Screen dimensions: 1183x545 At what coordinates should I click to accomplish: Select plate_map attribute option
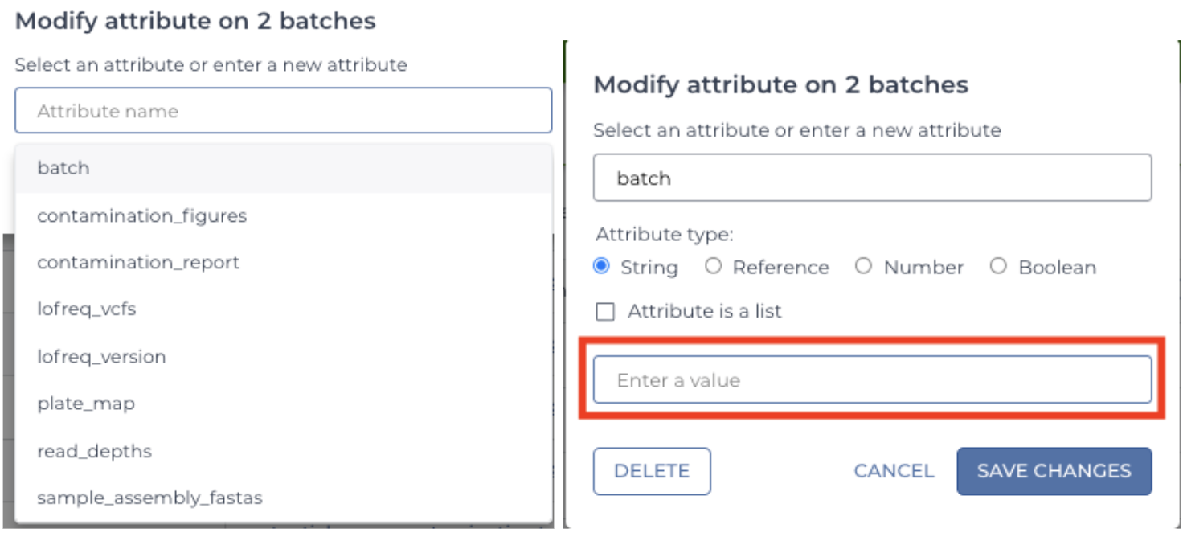(x=283, y=403)
